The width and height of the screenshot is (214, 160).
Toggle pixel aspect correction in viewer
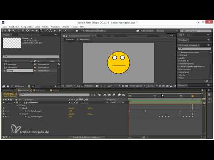click(160, 86)
